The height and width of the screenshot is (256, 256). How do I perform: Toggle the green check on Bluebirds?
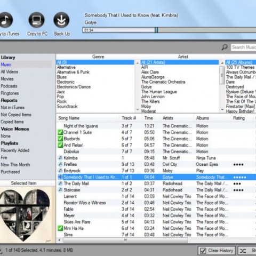click(x=60, y=139)
